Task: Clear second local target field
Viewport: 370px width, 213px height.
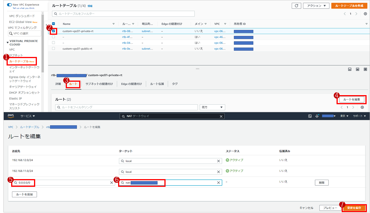Action: [218, 172]
